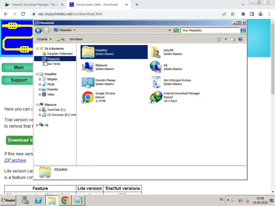Open the view options dropdown arrow

pyautogui.click(x=226, y=39)
